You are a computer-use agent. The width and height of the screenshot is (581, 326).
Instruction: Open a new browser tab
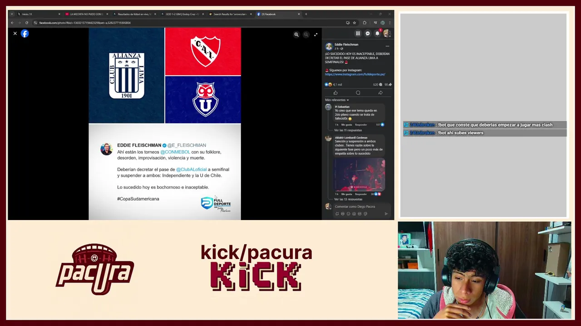tap(306, 14)
